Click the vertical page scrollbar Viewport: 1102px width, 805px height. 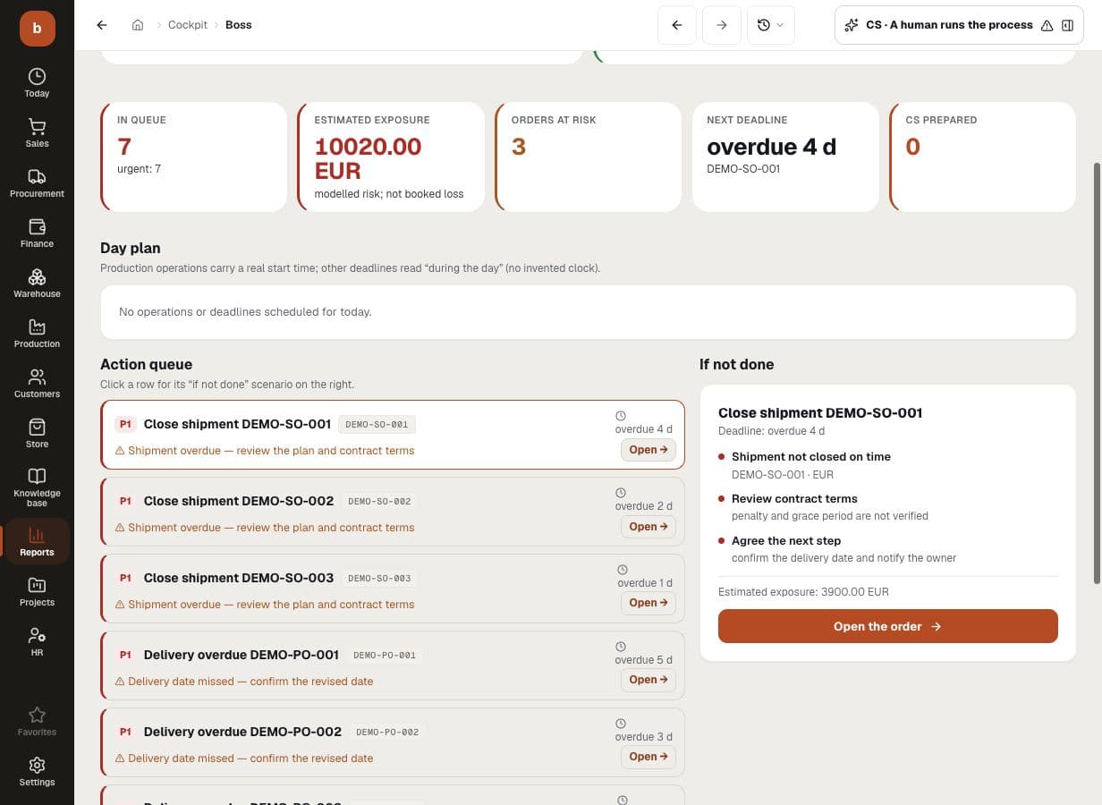pos(1098,374)
